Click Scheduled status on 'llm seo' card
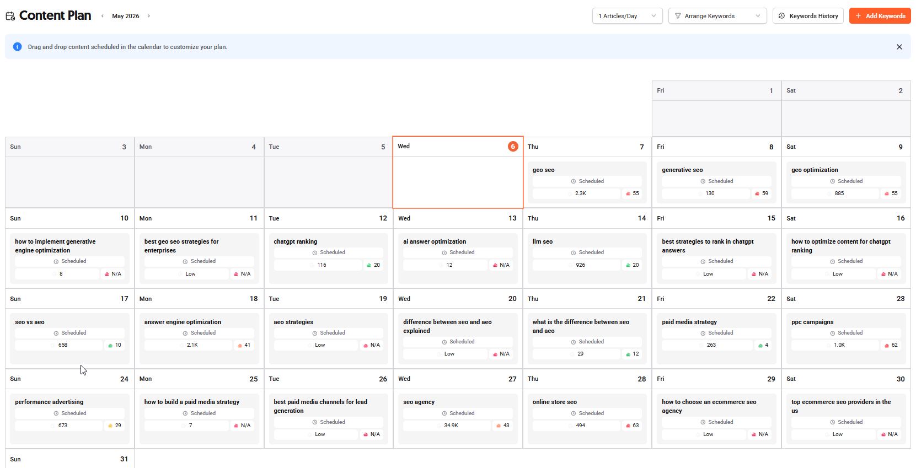Viewport: 916px width, 468px height. pos(587,252)
